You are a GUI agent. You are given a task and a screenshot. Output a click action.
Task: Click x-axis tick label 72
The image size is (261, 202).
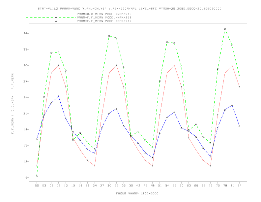pos(210,185)
